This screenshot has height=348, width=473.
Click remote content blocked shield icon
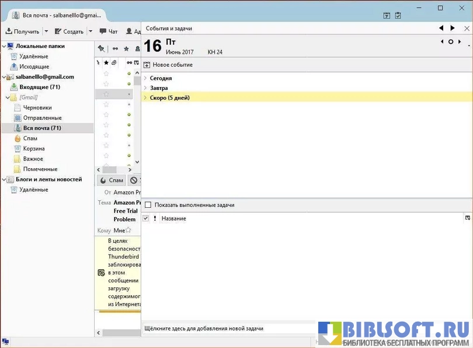[x=101, y=272]
